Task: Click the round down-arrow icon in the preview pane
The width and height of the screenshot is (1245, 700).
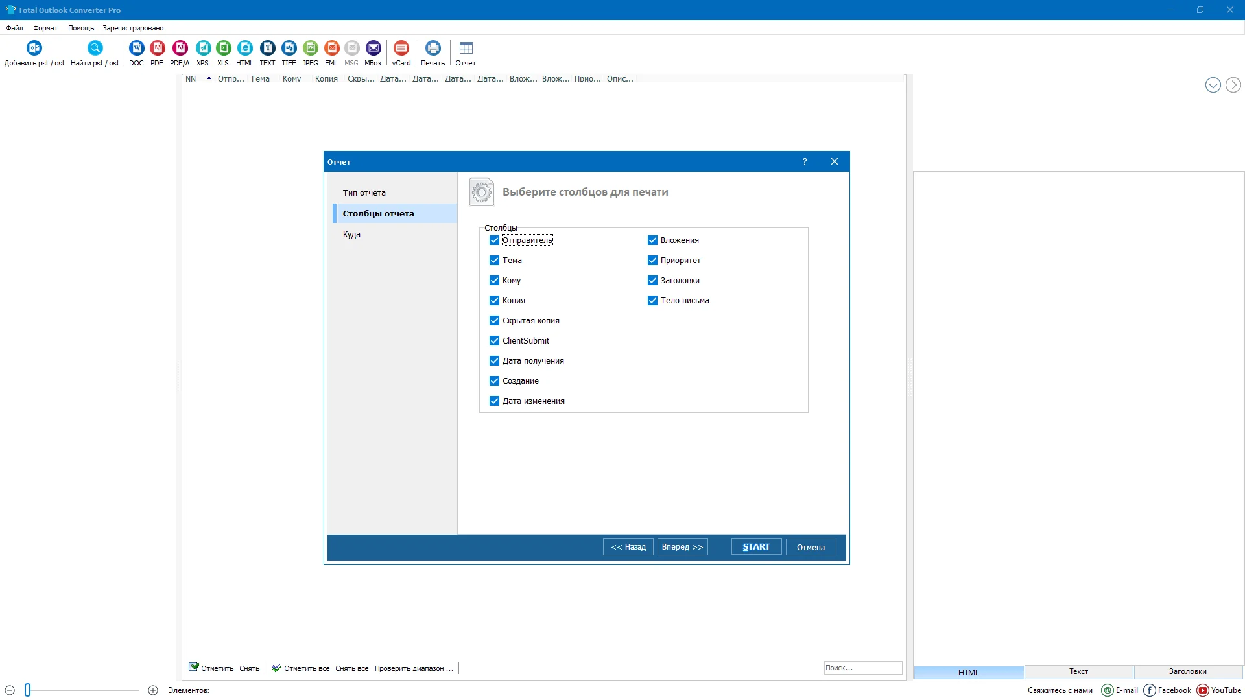Action: [1213, 85]
